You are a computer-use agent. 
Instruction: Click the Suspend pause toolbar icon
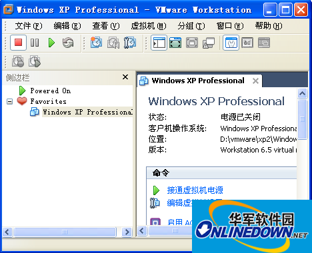[35, 43]
